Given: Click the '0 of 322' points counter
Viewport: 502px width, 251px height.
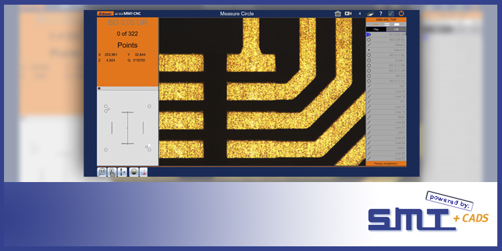Looking at the screenshot, I should click(127, 33).
